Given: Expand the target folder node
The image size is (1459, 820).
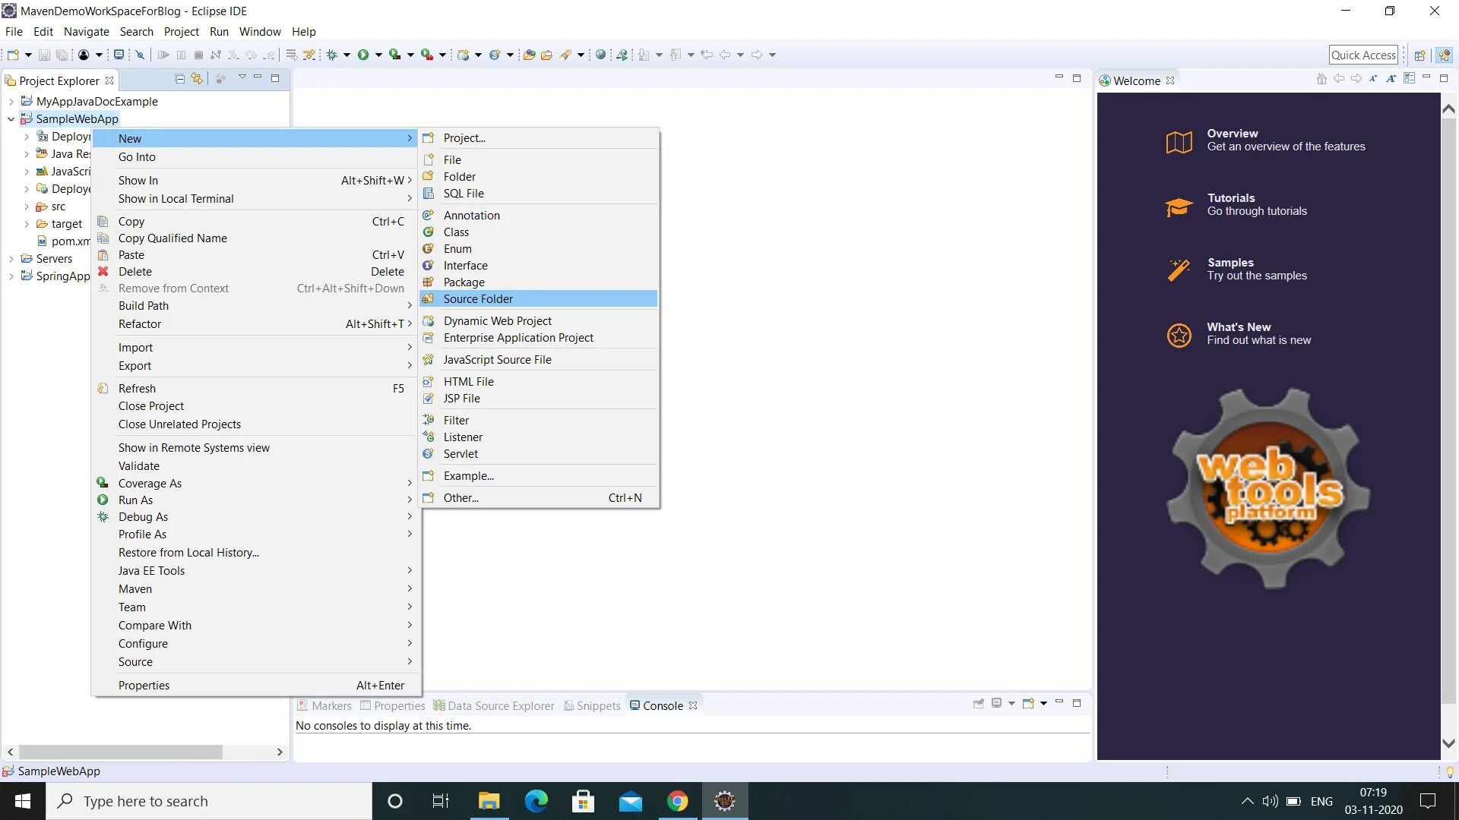Looking at the screenshot, I should coord(26,224).
